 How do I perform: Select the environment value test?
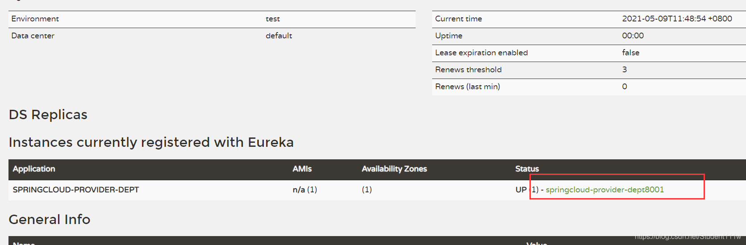273,19
